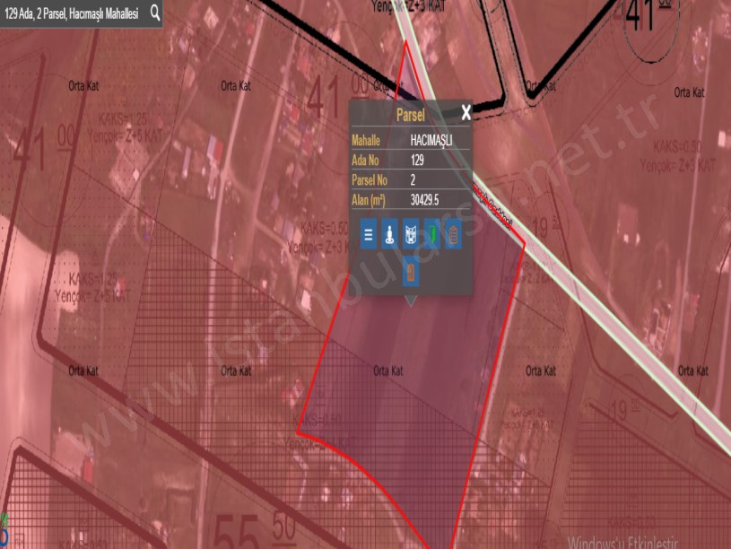The image size is (731, 549).
Task: Open the three-line list icon in popup
Action: tap(368, 235)
